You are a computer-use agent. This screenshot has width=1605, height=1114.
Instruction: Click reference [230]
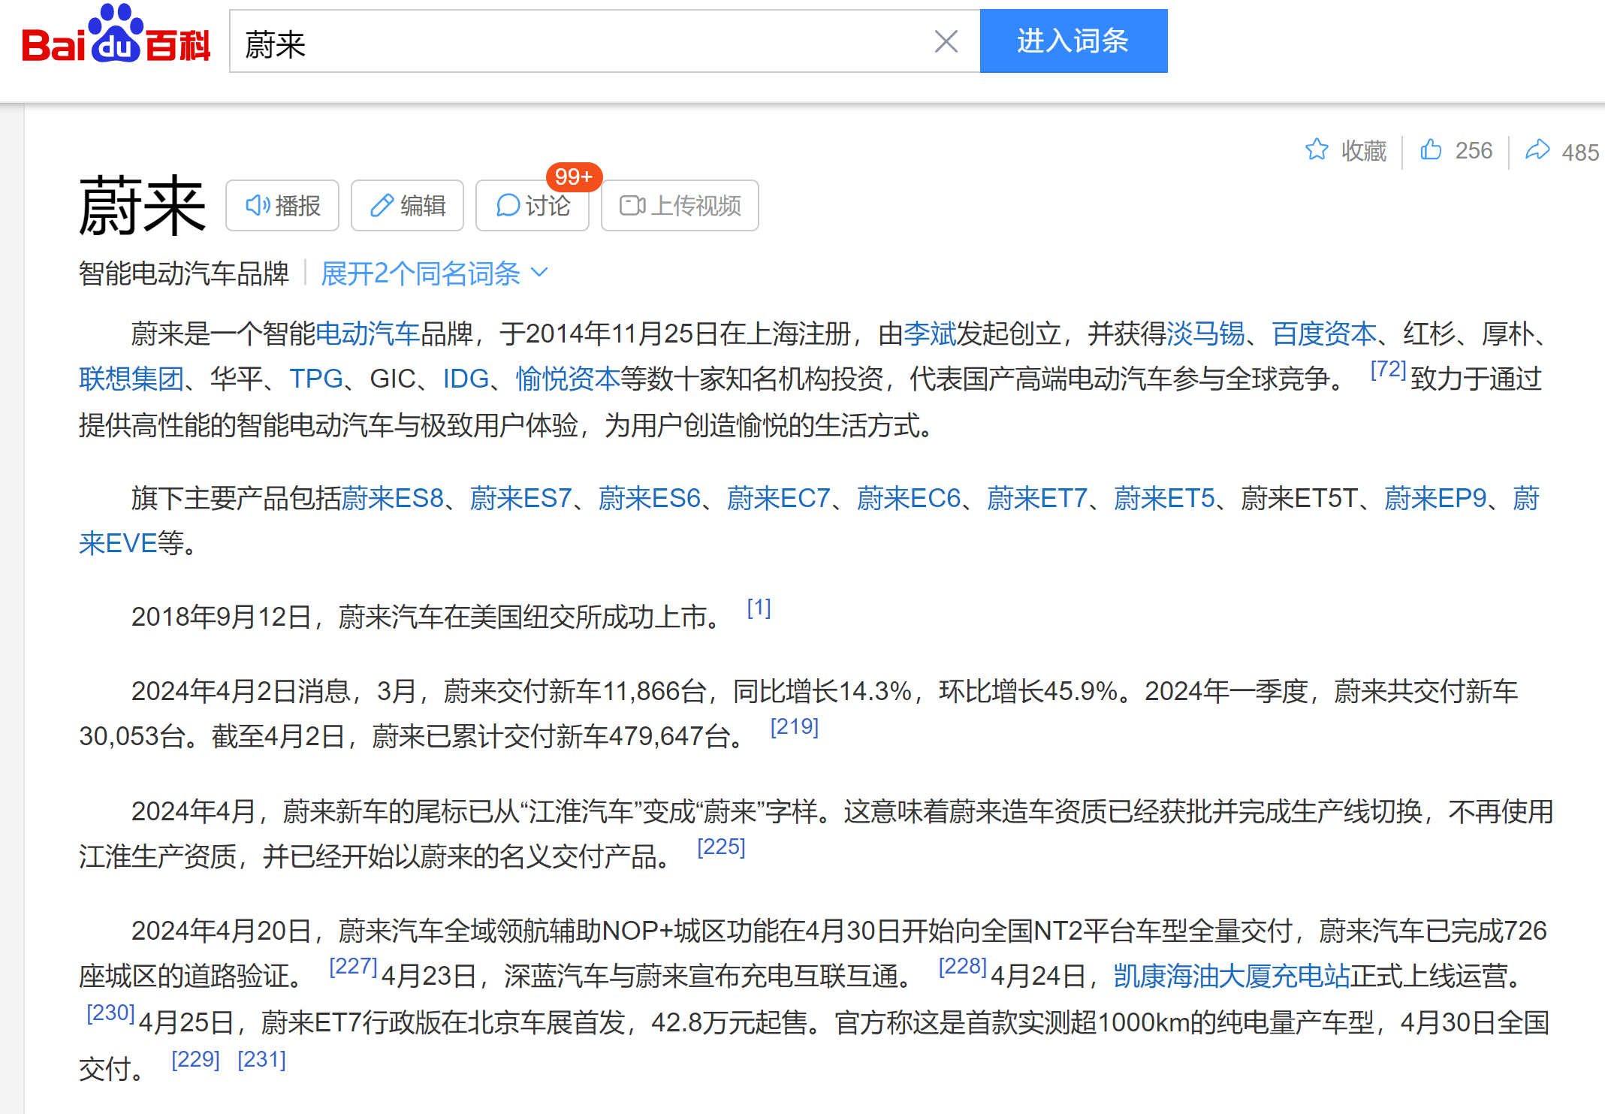click(x=110, y=1013)
